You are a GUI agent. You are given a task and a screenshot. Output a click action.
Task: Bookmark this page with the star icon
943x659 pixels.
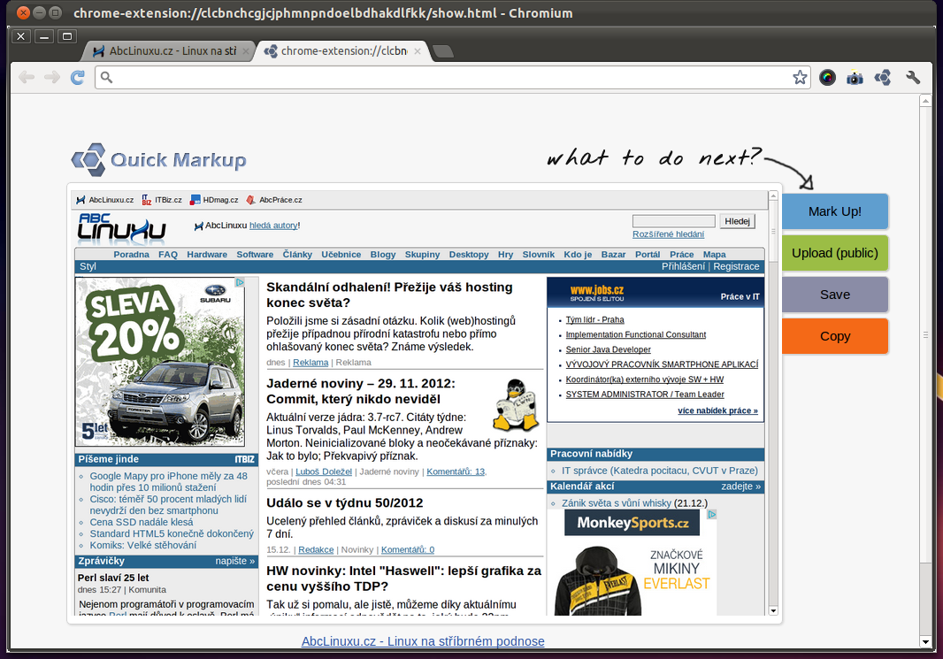pyautogui.click(x=800, y=78)
